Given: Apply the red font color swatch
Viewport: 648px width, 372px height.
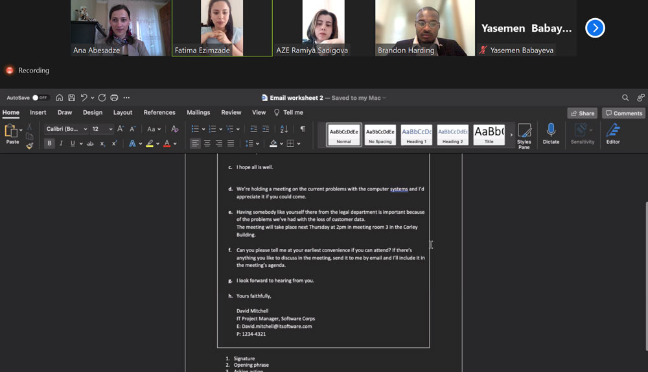Looking at the screenshot, I should (x=167, y=143).
